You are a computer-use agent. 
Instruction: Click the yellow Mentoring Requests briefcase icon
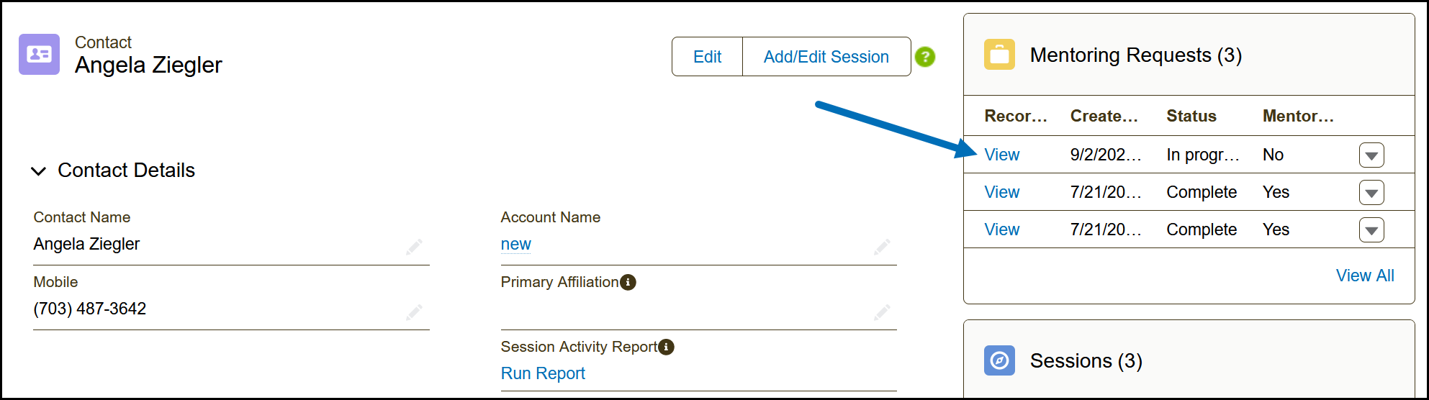(x=999, y=55)
